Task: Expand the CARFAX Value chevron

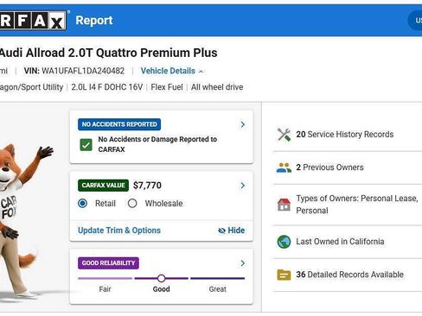Action: pyautogui.click(x=243, y=186)
